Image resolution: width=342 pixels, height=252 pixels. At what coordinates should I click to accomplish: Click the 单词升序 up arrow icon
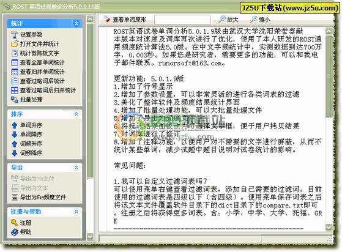pyautogui.click(x=15, y=125)
